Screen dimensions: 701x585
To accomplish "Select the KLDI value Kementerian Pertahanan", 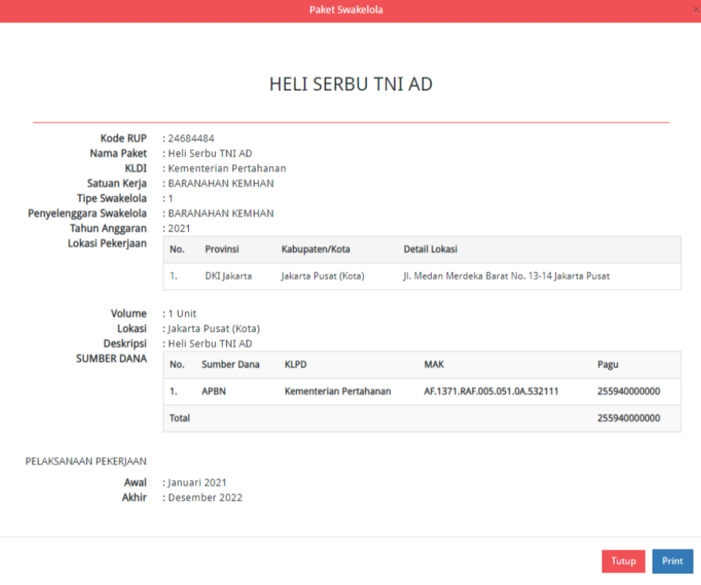I will 227,168.
